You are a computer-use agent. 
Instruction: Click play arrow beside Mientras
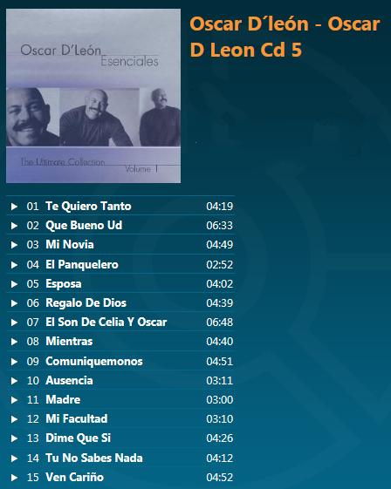[x=14, y=342]
